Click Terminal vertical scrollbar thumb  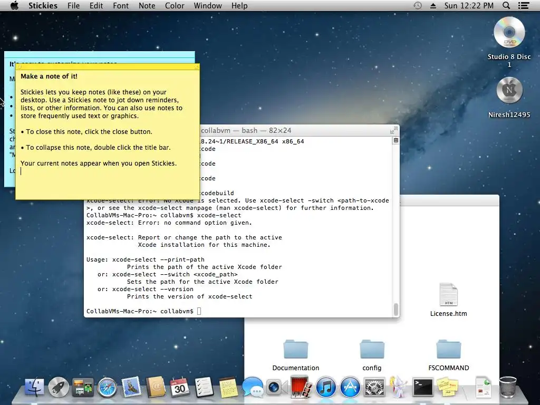click(396, 309)
